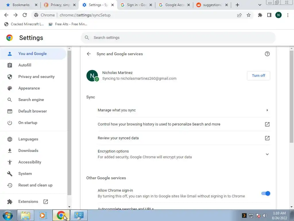Switch to the Google Account tab

[x=174, y=5]
